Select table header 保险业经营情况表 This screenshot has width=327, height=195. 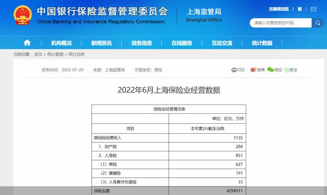tap(169, 109)
